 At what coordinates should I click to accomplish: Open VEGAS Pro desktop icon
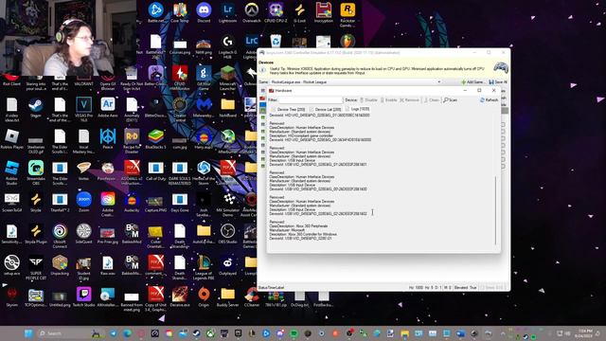pyautogui.click(x=84, y=110)
